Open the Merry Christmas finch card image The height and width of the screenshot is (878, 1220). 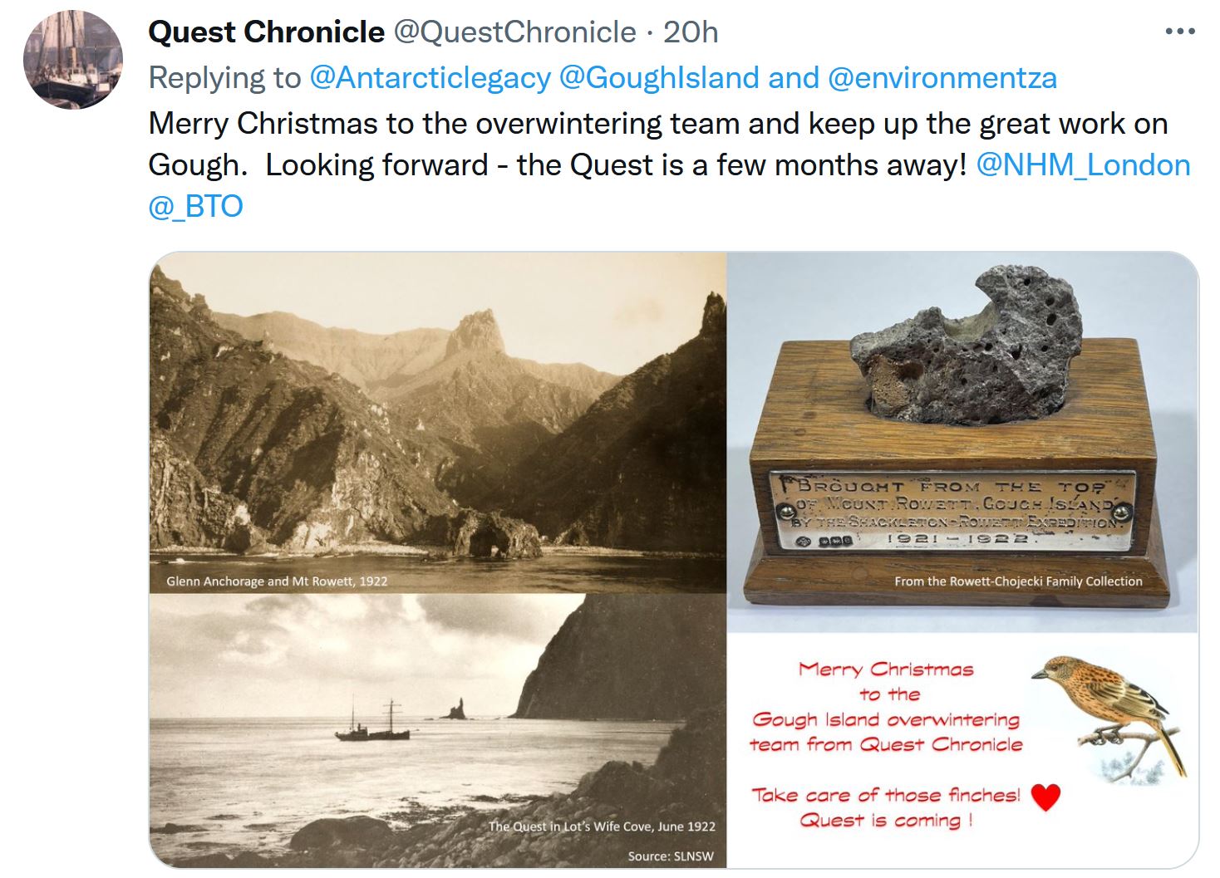click(962, 751)
